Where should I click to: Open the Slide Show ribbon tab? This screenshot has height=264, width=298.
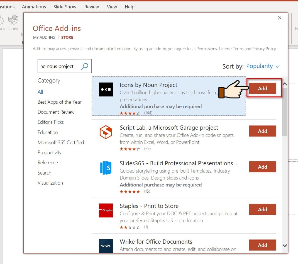point(65,7)
